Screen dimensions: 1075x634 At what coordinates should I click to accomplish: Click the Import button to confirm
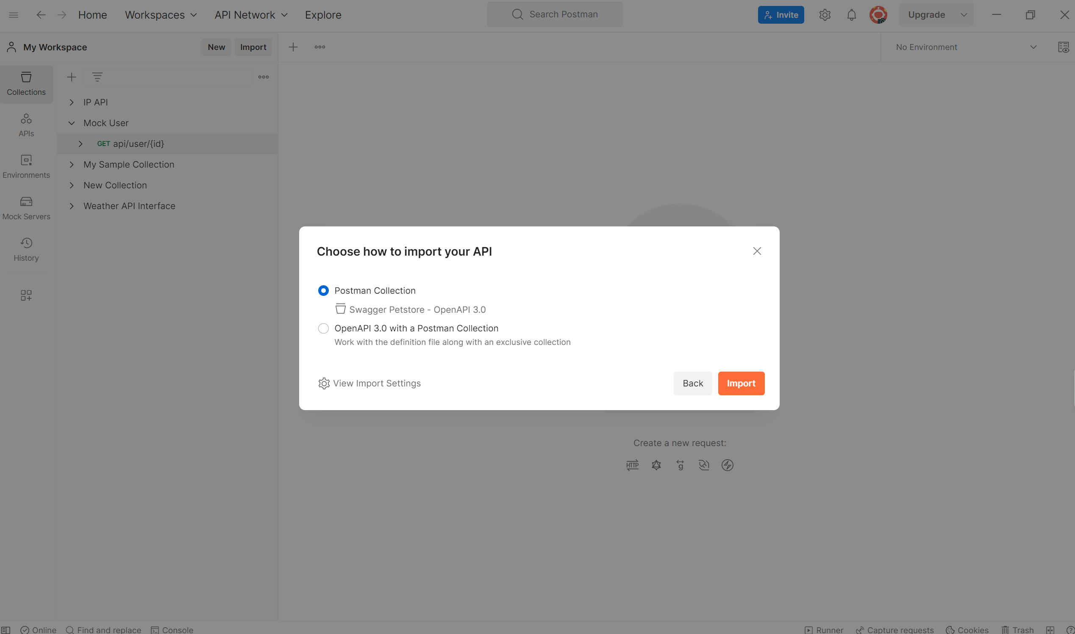coord(741,383)
